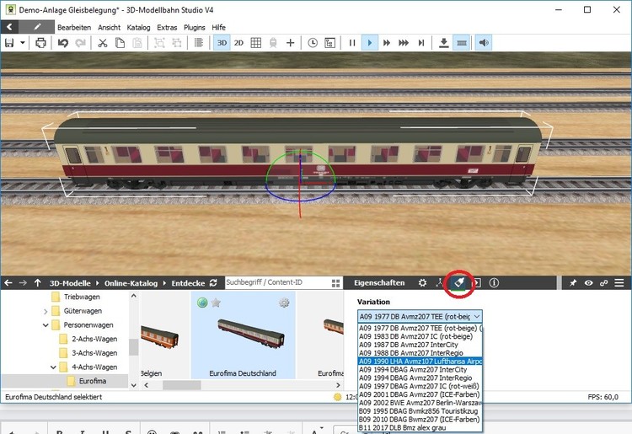The image size is (632, 434).
Task: Click the save icon in the toolbar
Action: point(9,43)
